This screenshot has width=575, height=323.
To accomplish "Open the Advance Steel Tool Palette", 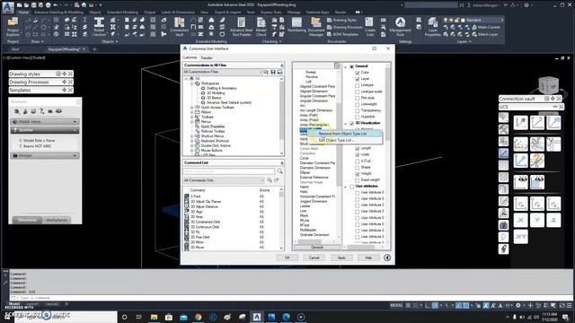I will click(241, 27).
